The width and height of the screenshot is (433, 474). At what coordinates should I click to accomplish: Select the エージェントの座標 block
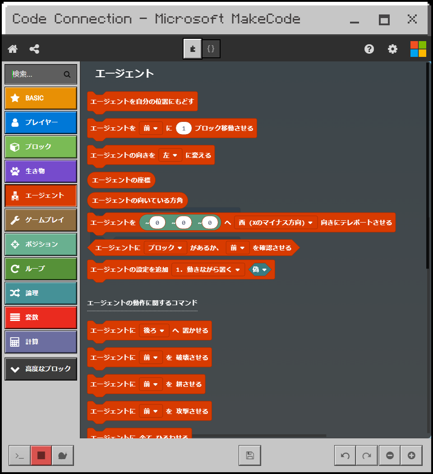coord(121,180)
